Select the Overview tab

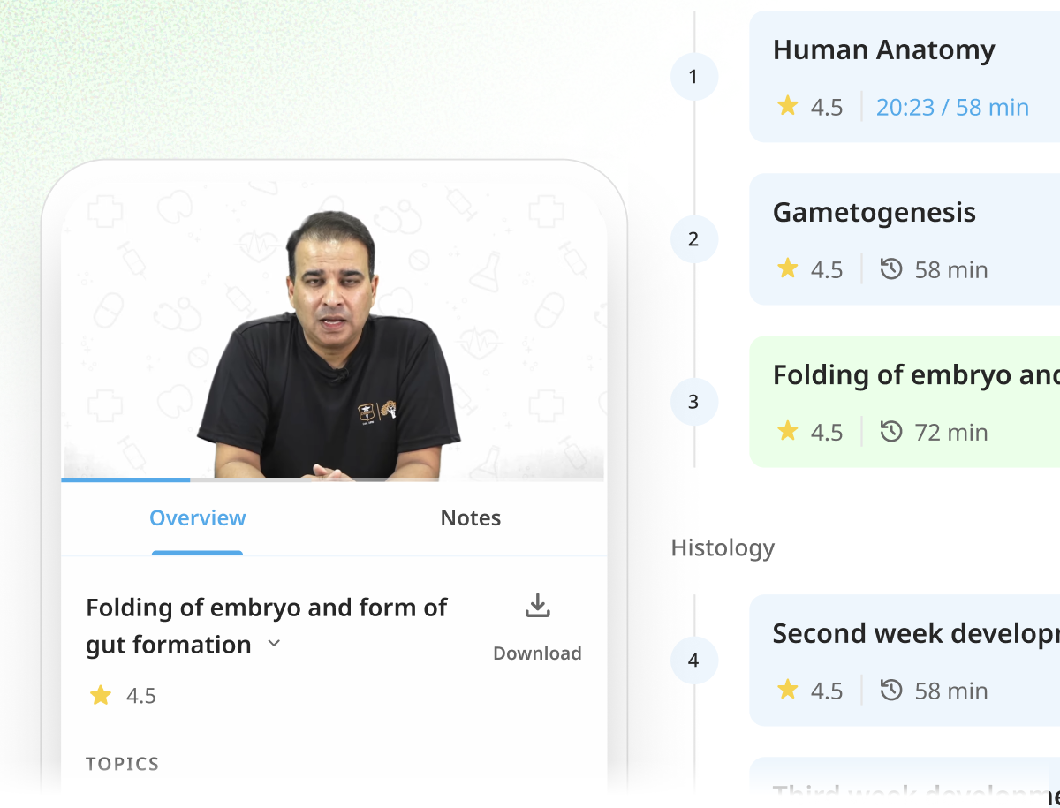[198, 518]
